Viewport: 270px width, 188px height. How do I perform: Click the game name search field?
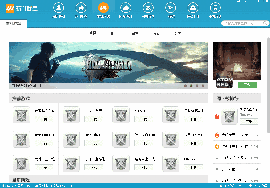tap(243, 23)
